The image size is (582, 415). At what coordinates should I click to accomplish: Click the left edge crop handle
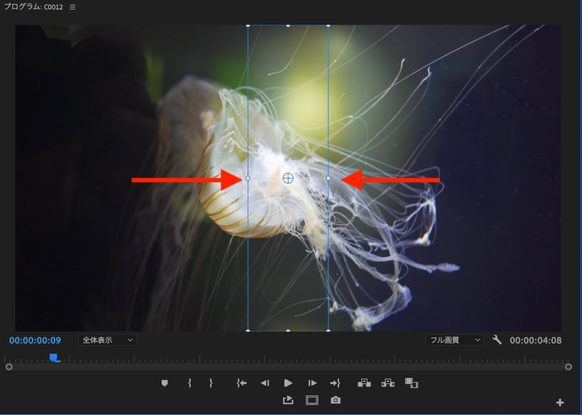point(248,178)
